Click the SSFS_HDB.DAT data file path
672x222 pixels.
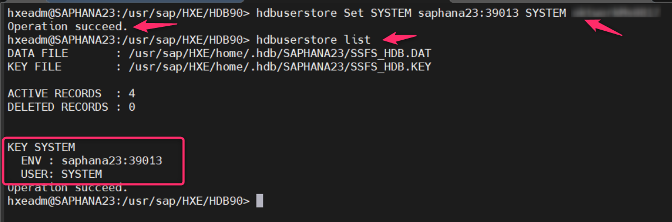(280, 54)
